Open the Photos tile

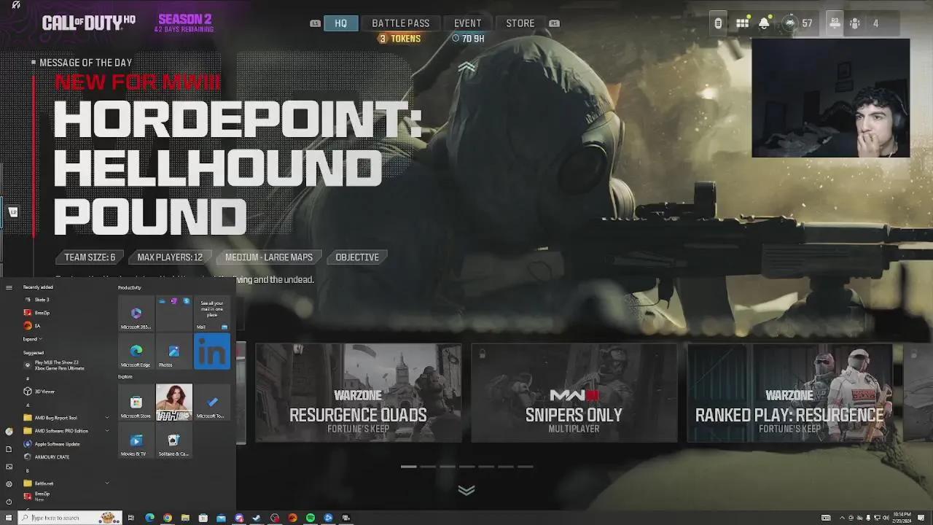pyautogui.click(x=174, y=351)
